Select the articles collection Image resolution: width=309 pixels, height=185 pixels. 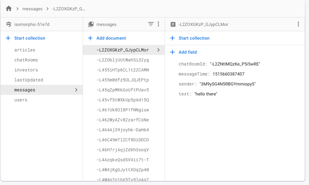25,50
